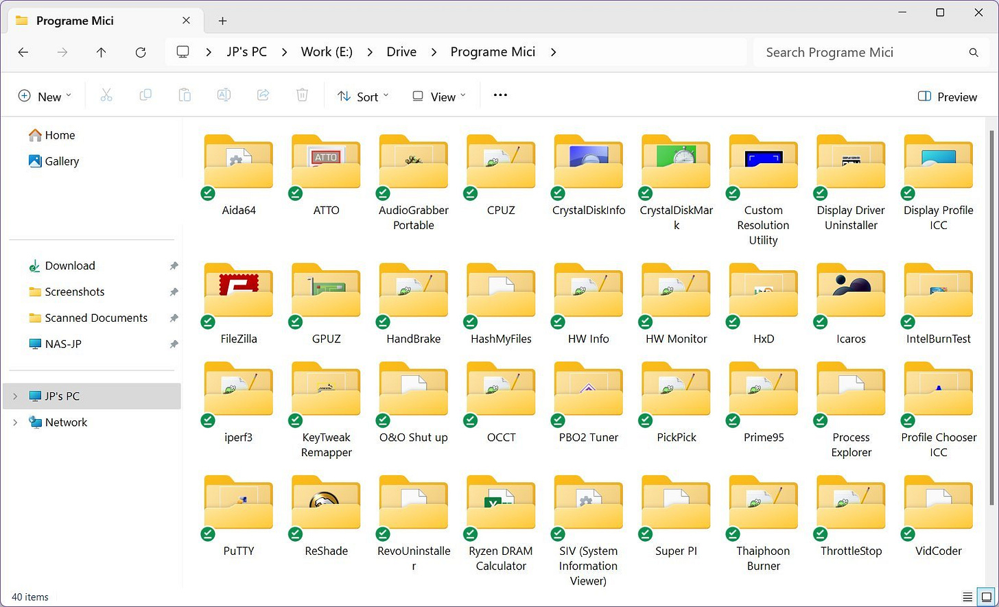This screenshot has height=607, width=999.
Task: Open the View dropdown
Action: click(439, 97)
